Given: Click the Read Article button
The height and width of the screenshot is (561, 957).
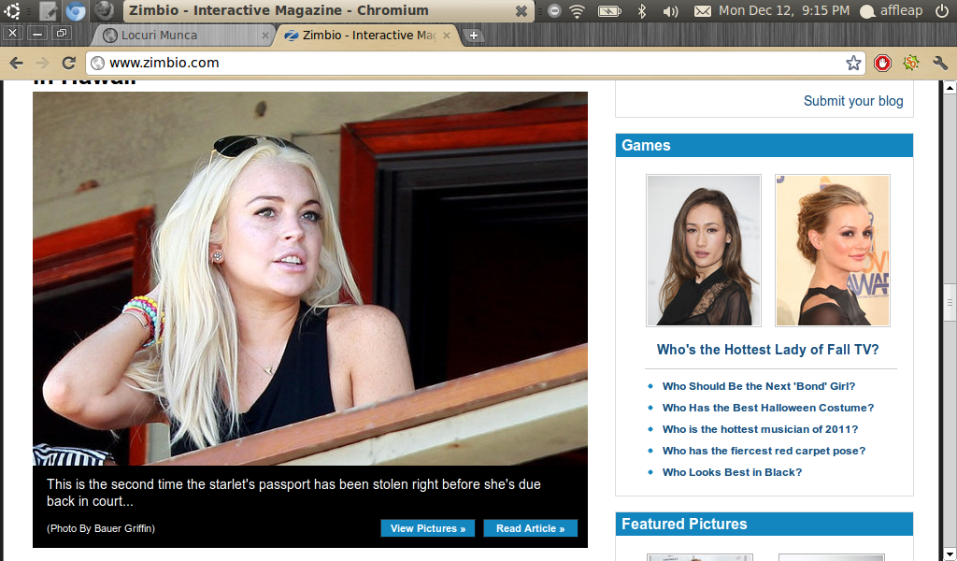Looking at the screenshot, I should click(x=531, y=528).
